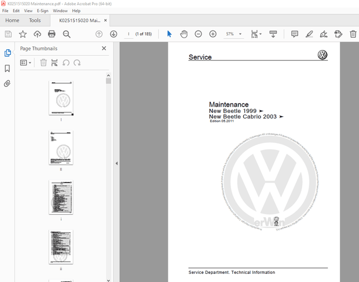Open the Help menu

[x=76, y=11]
